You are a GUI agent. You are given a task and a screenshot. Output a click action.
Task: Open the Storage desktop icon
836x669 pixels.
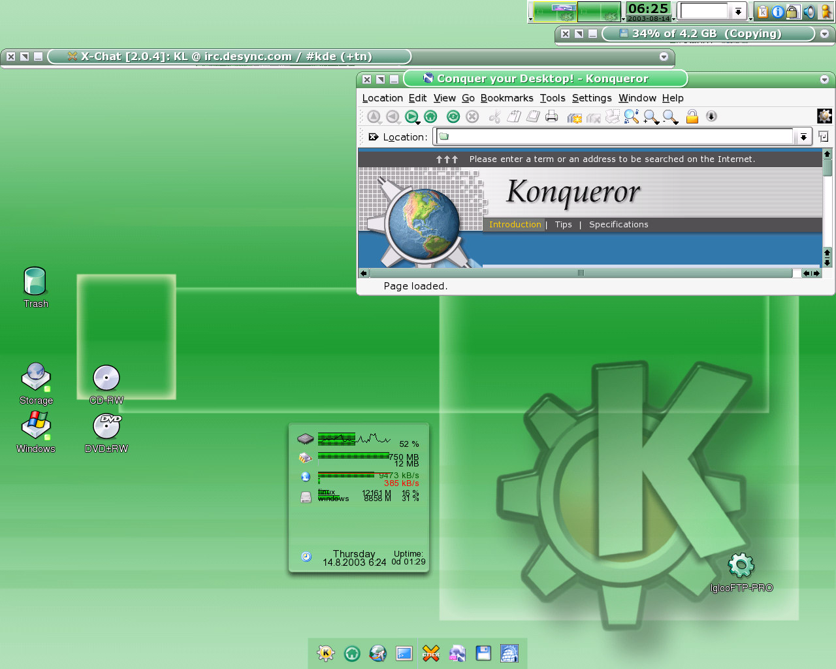pyautogui.click(x=36, y=383)
